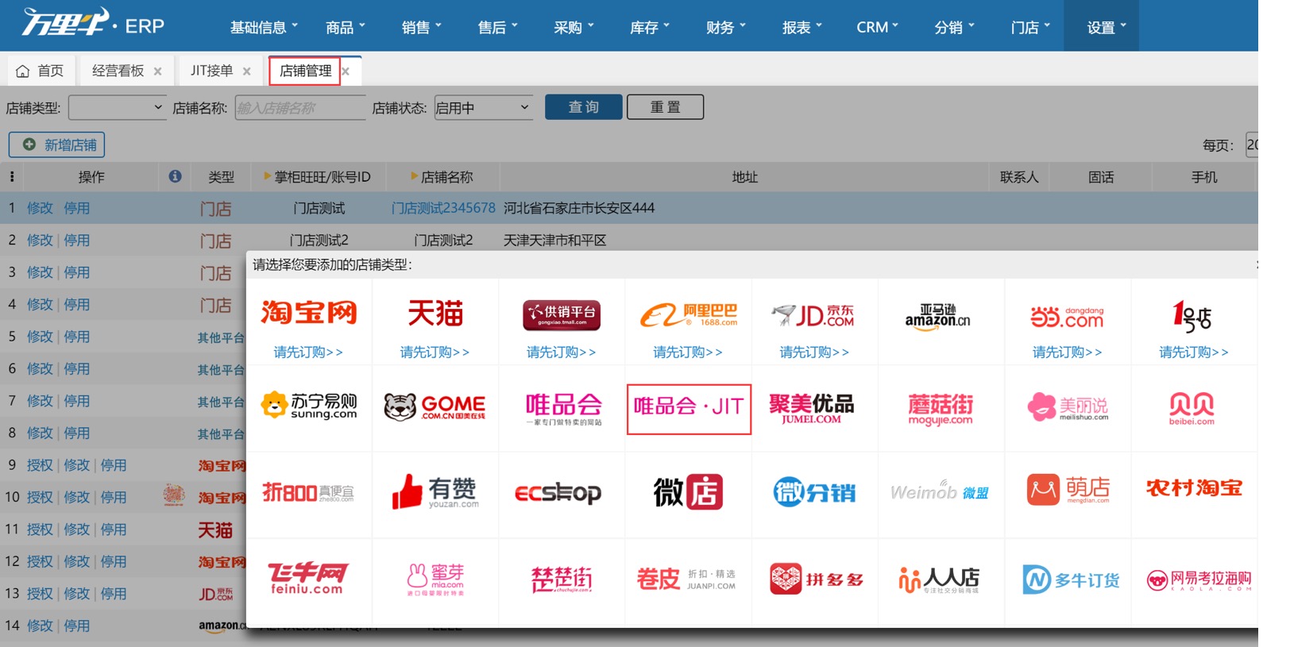
Task: Select the 飞牛网 feiniu.com store logo
Action: [x=307, y=578]
